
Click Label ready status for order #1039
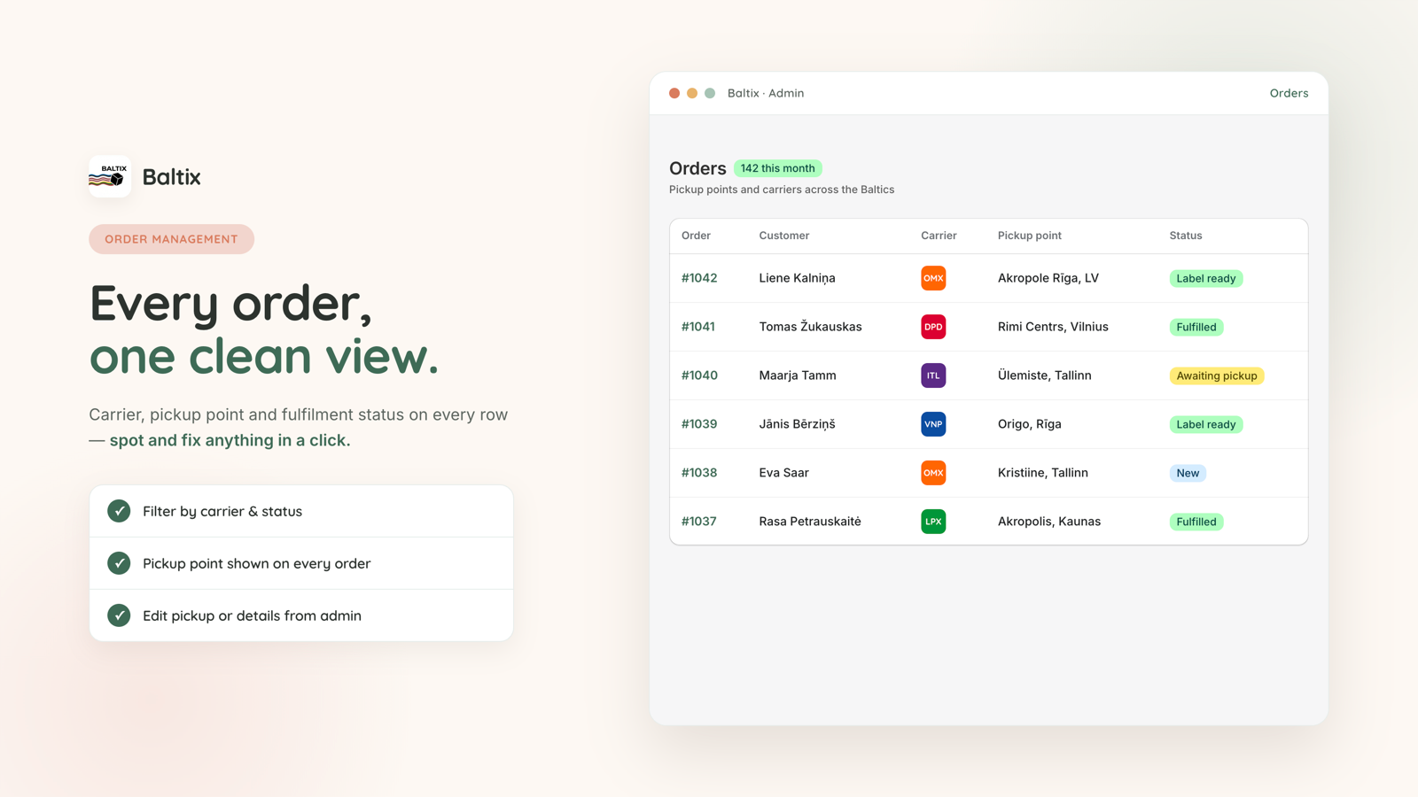click(x=1206, y=424)
